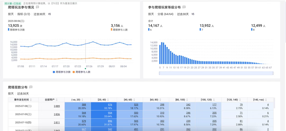Select blue legend swatch for level 7
286x131 pixels.
[x=200, y=30]
